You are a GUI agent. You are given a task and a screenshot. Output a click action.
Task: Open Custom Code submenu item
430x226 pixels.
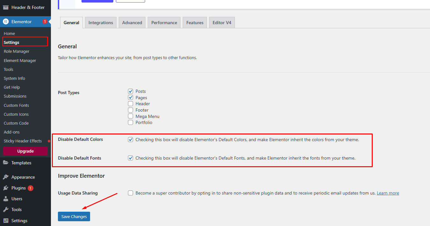(x=16, y=123)
